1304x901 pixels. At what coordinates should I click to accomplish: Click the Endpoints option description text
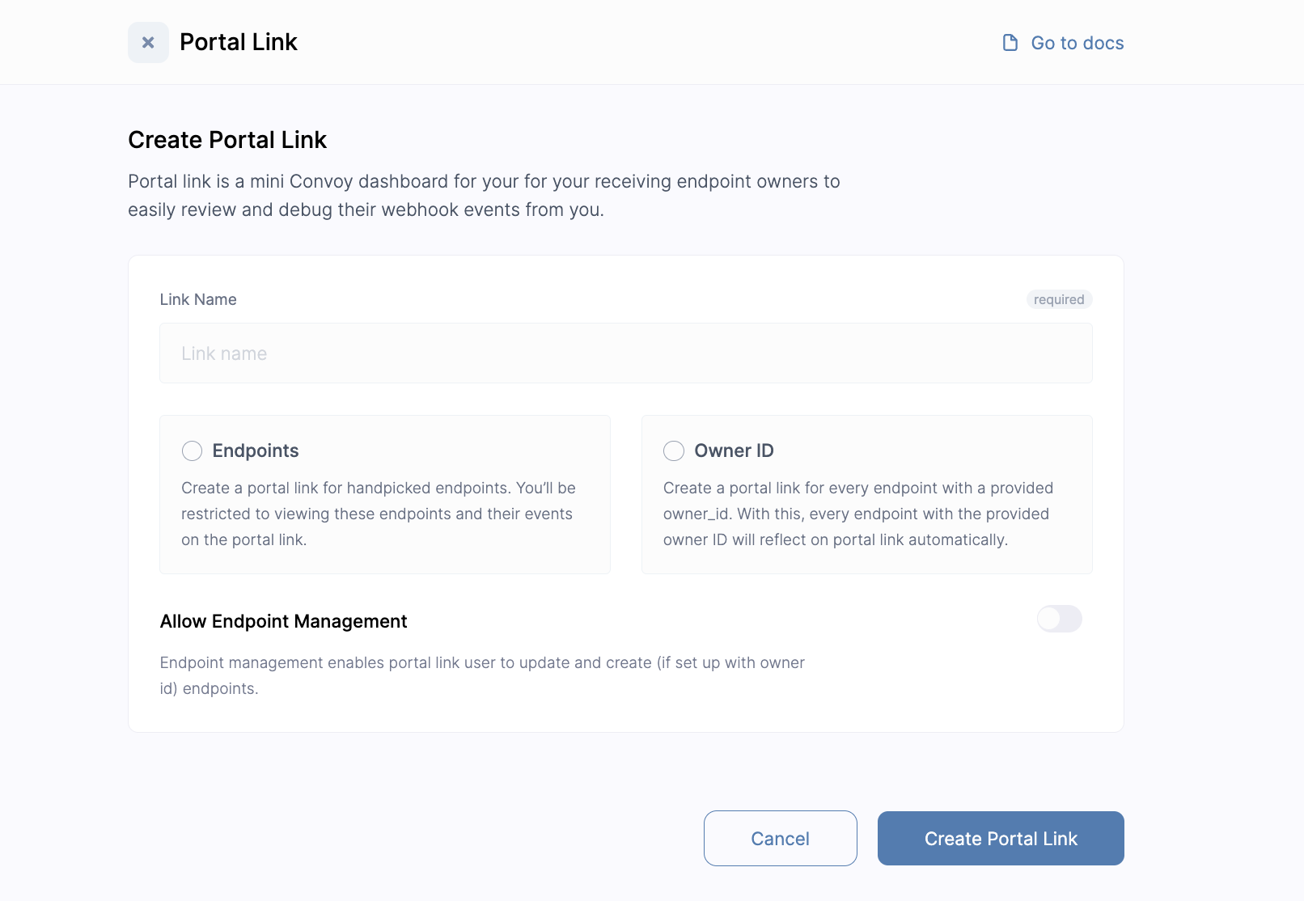[379, 514]
